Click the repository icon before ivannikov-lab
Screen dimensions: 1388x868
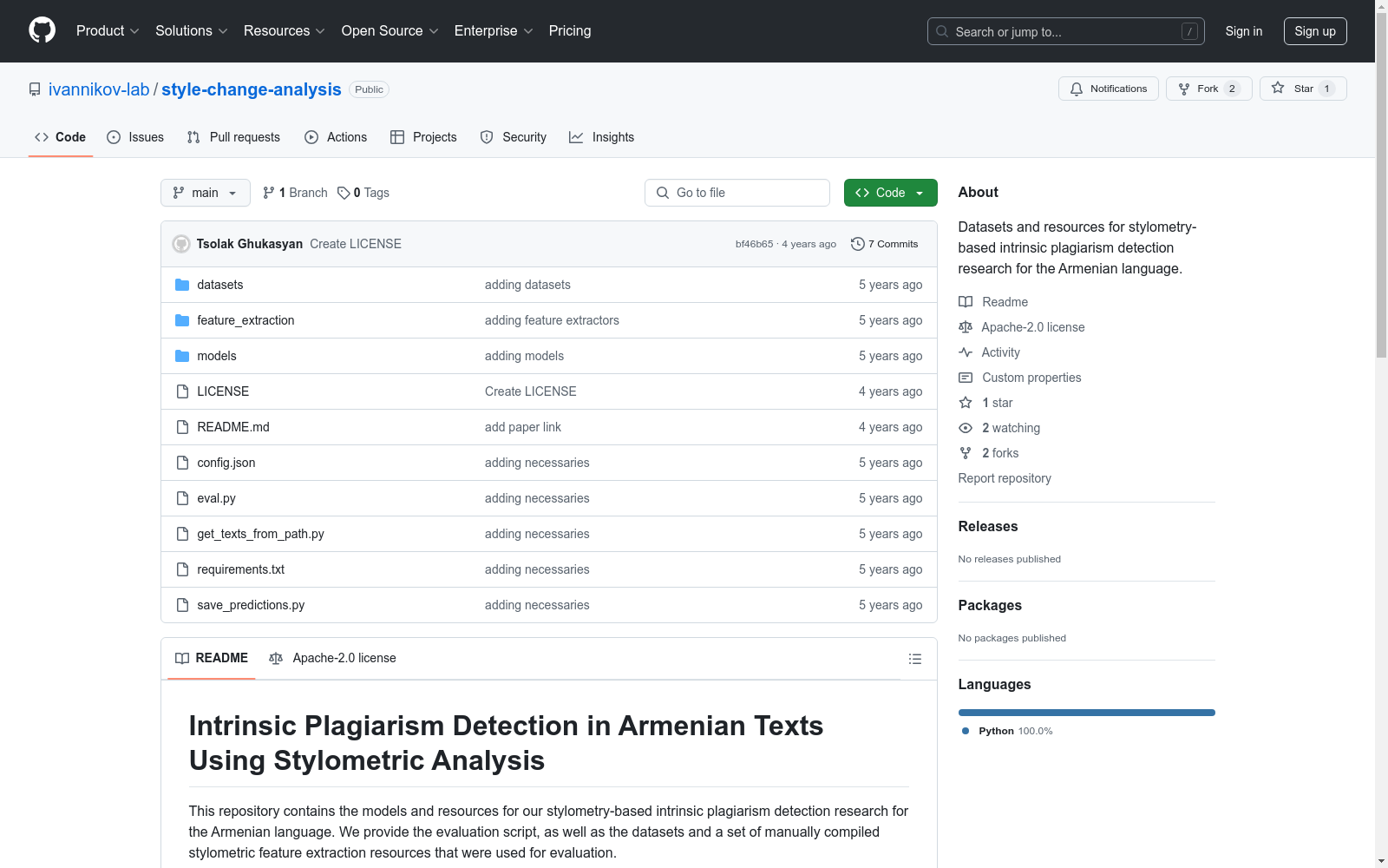[x=35, y=89]
